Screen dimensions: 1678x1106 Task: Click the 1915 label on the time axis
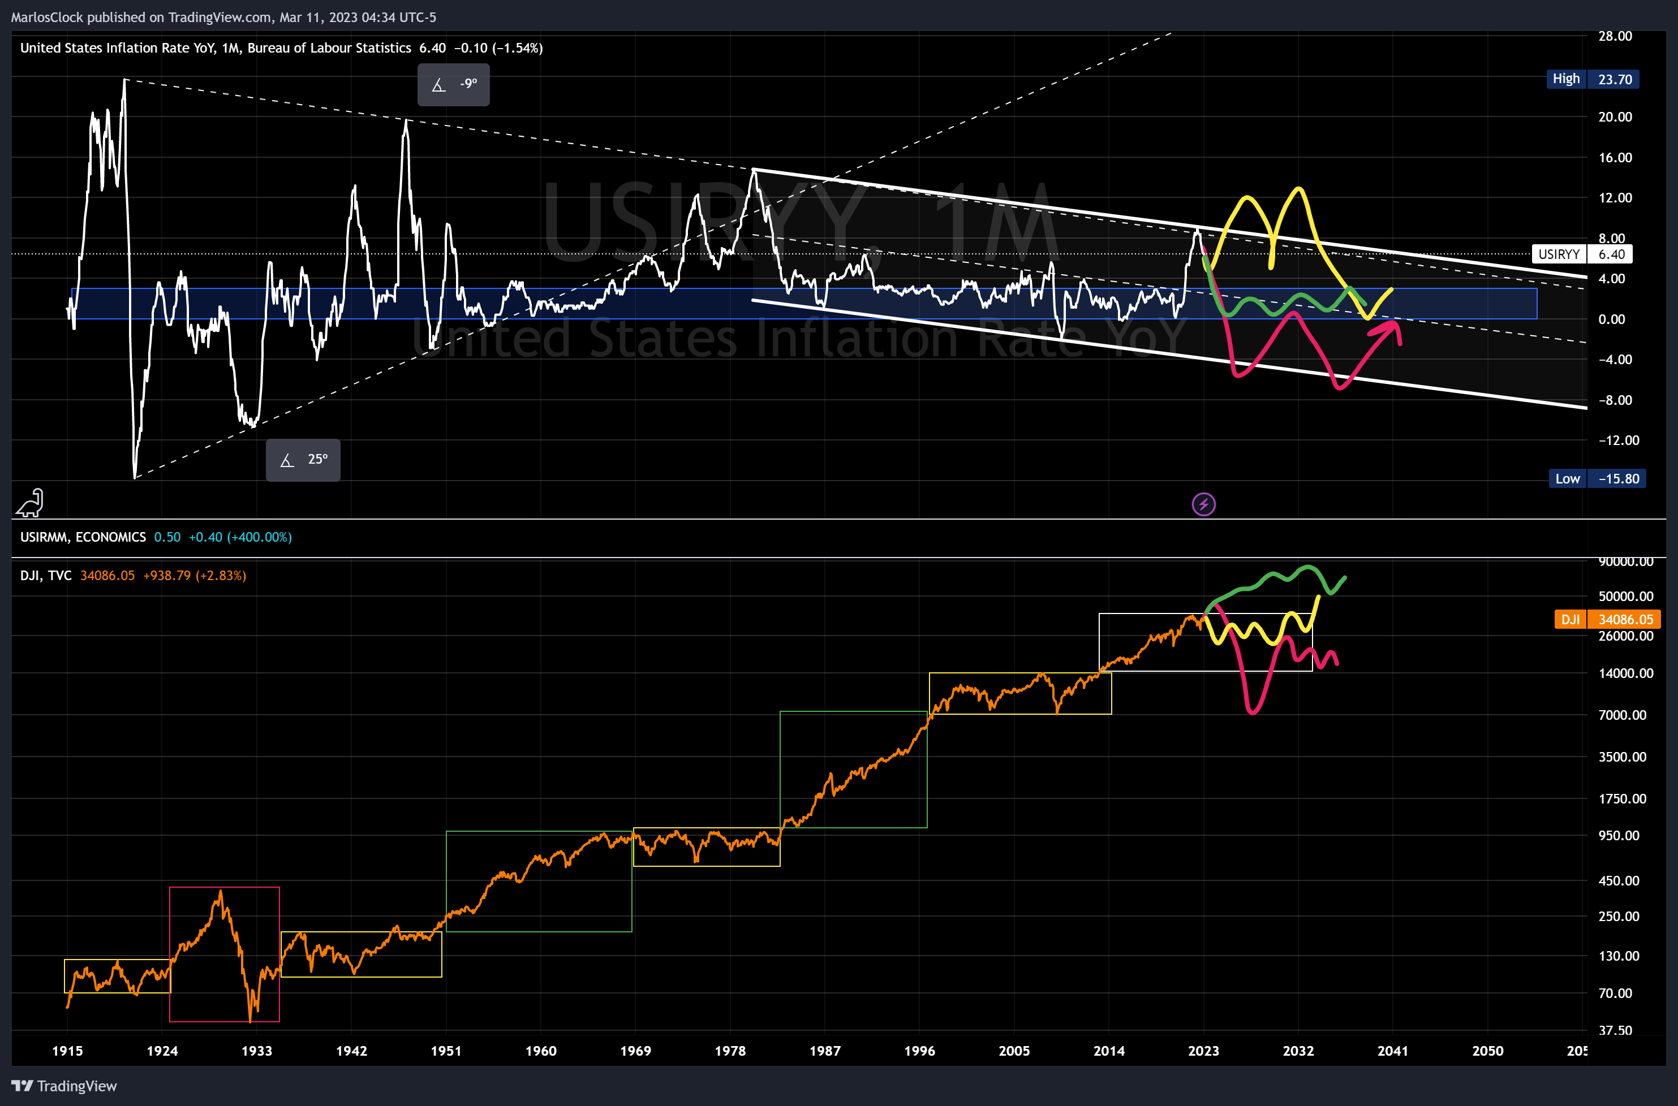[x=67, y=1051]
